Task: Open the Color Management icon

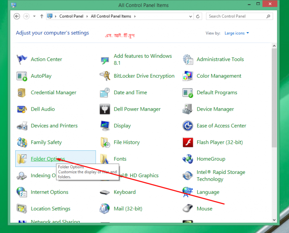Action: tap(188, 76)
